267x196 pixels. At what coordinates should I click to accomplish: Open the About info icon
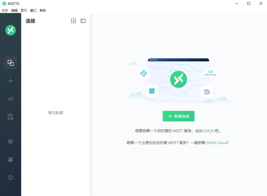(x=11, y=177)
